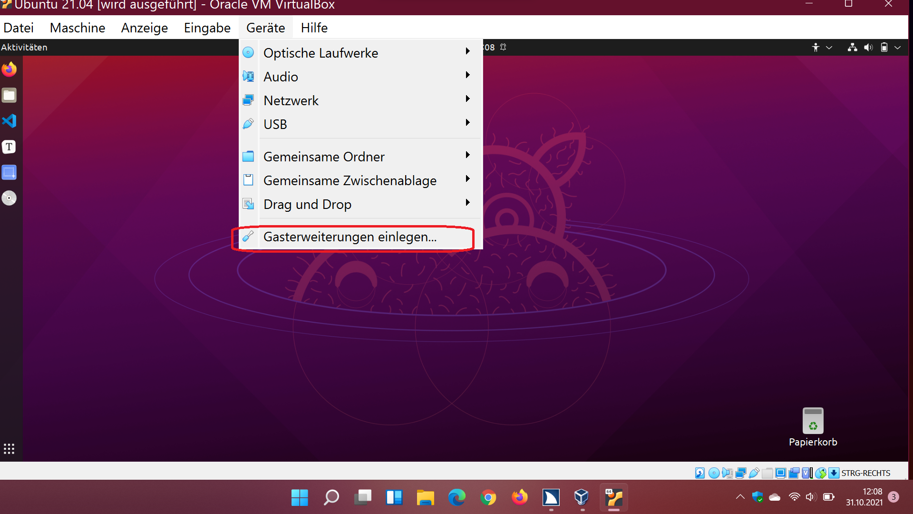Click the hard disk activity status icon
The height and width of the screenshot is (514, 913).
click(x=700, y=473)
